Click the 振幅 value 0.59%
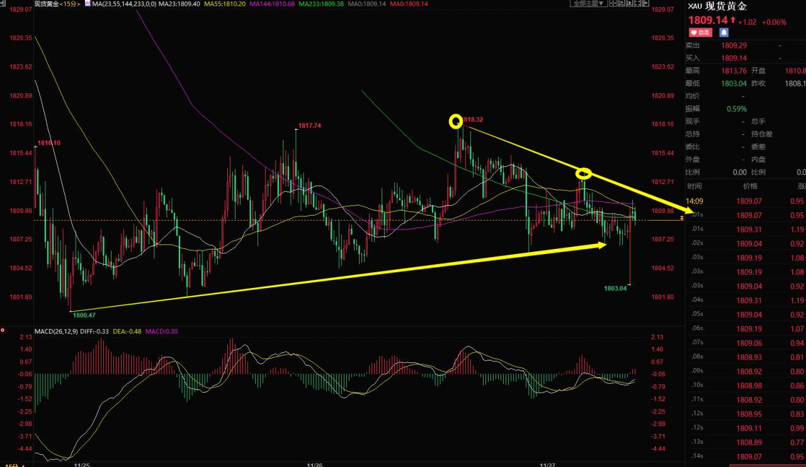 coord(735,108)
